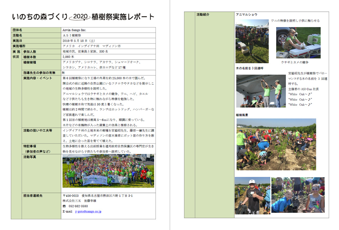Viewport: 339px width, 230px height.
Task: Select the boy giving thumbs-up photo
Action: [252, 195]
